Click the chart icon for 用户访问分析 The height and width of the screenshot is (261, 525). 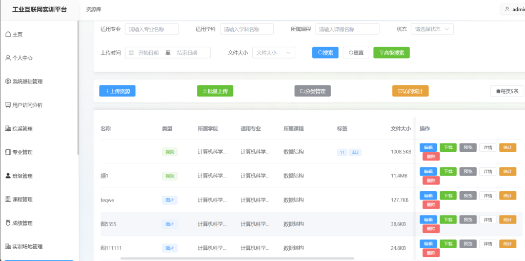(x=8, y=105)
